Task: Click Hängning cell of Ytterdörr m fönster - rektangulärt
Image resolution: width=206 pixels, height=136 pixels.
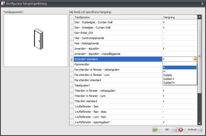Action: point(180,91)
